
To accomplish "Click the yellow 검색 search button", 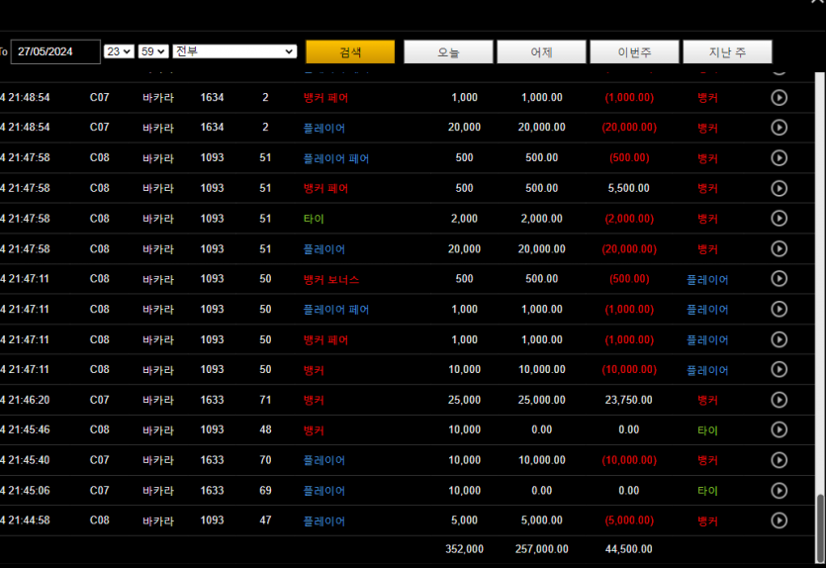I will (350, 51).
